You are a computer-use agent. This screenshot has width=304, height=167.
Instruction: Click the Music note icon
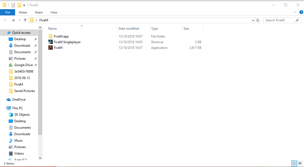click(11, 141)
